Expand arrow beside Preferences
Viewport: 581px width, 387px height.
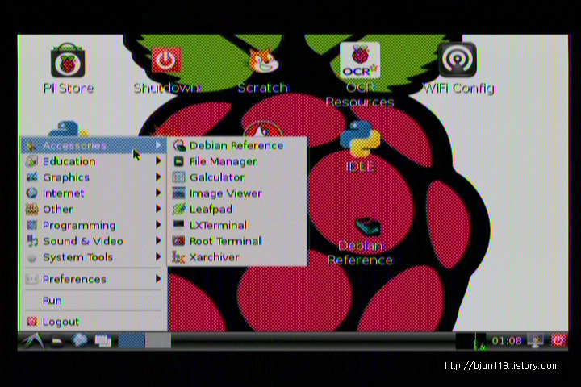pyautogui.click(x=158, y=278)
